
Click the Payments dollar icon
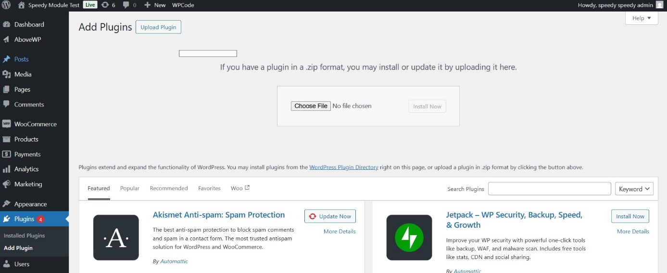[6, 154]
